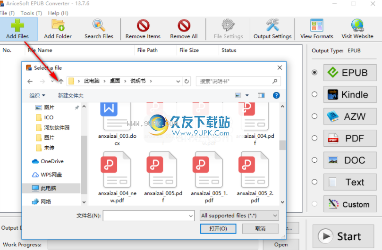Open recent locations dropdown arrow
The height and width of the screenshot is (250, 382).
[52, 81]
